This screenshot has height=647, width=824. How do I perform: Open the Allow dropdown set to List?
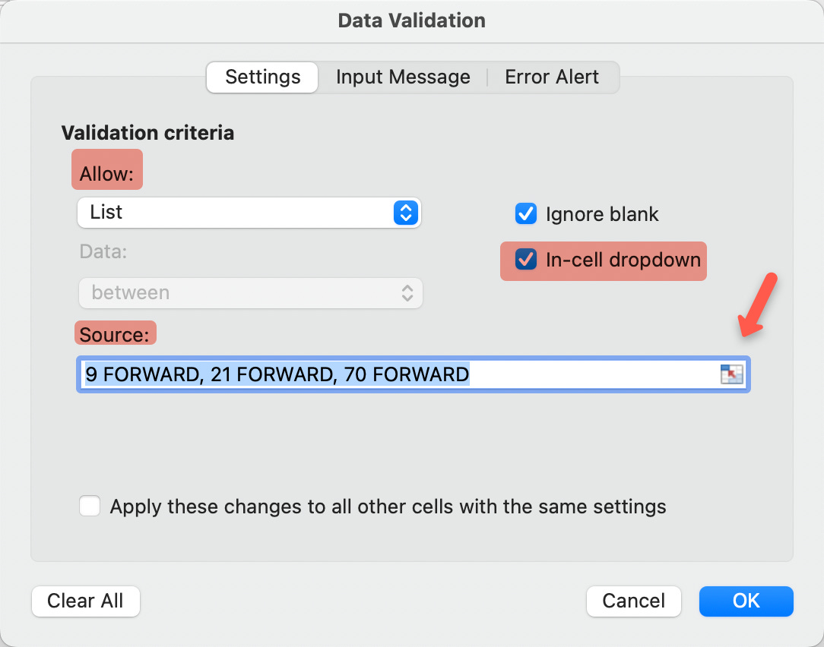[249, 213]
